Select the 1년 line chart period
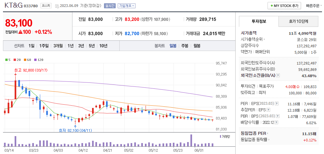 tap(70, 46)
